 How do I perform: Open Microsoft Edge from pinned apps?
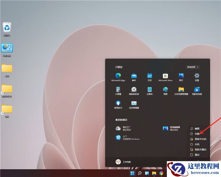[118, 77]
